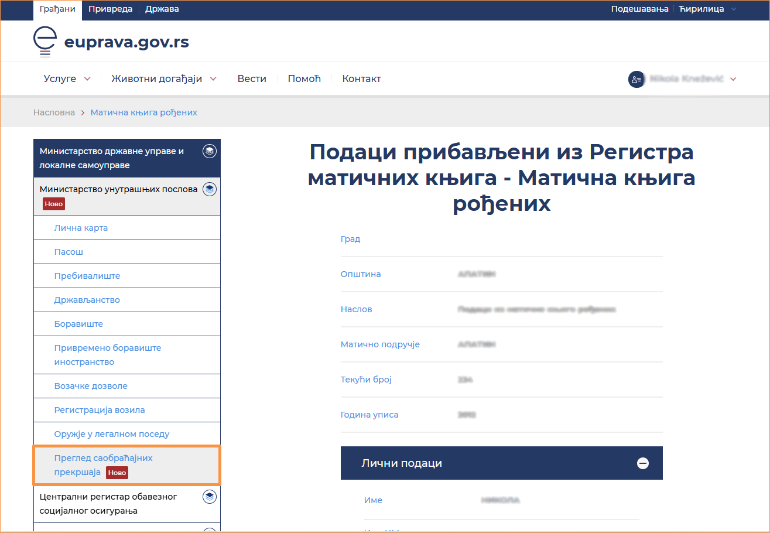Expand Централни регистар обавезног социјалног осигурања icon

pos(209,497)
